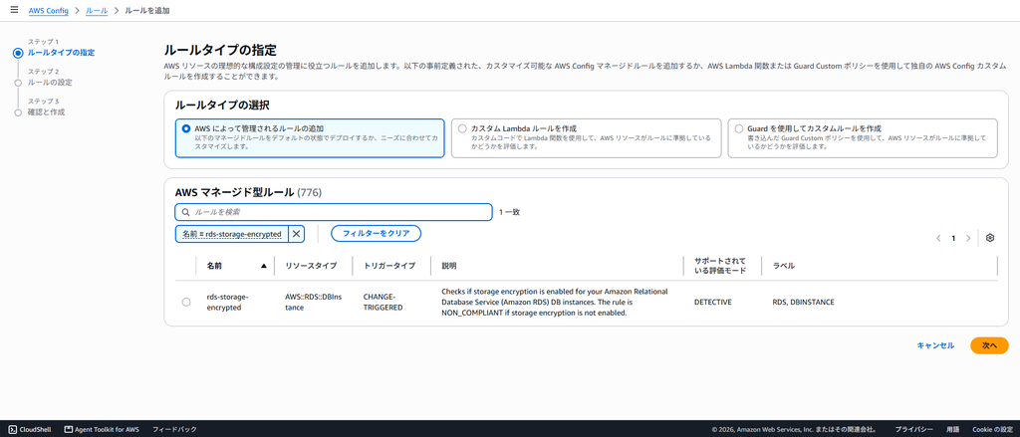Open プライバシー link in footer
1020x437 pixels.
click(912, 429)
